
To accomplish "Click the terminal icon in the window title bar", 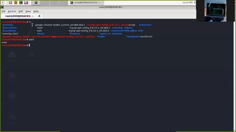I will pyautogui.click(x=2, y=7).
